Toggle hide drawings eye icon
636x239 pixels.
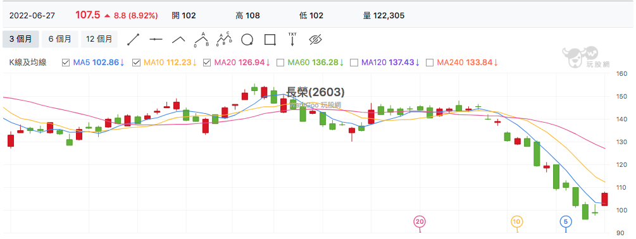315,39
